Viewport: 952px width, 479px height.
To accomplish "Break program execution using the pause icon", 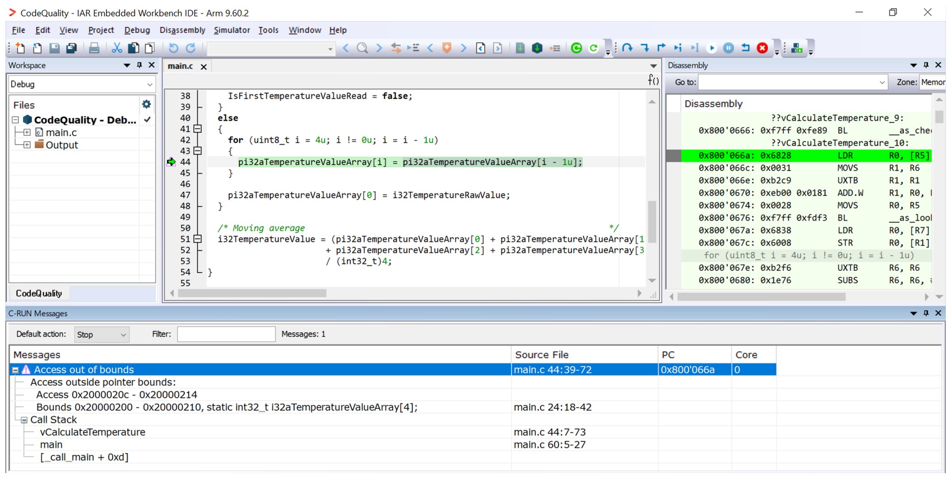I will (728, 48).
